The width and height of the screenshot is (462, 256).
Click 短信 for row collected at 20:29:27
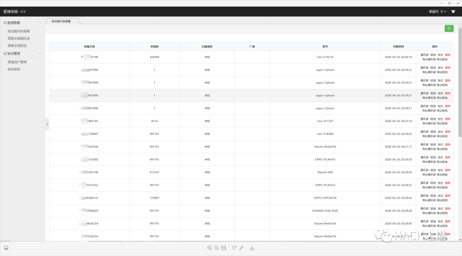433,183
